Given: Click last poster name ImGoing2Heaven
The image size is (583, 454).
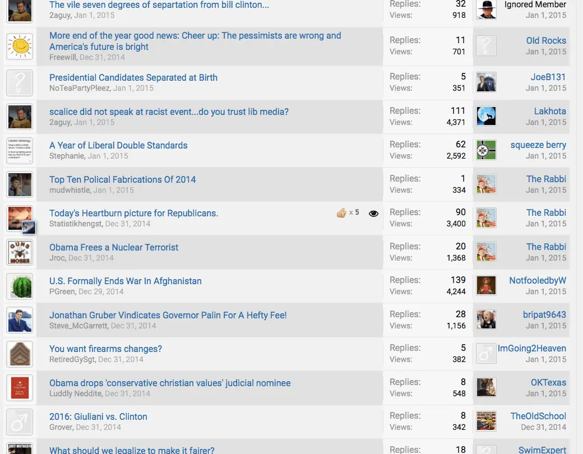Looking at the screenshot, I should [531, 349].
